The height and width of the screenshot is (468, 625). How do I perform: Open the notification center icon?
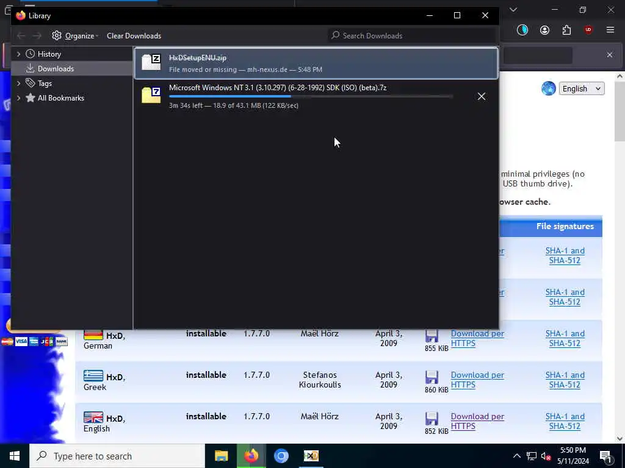coord(606,456)
